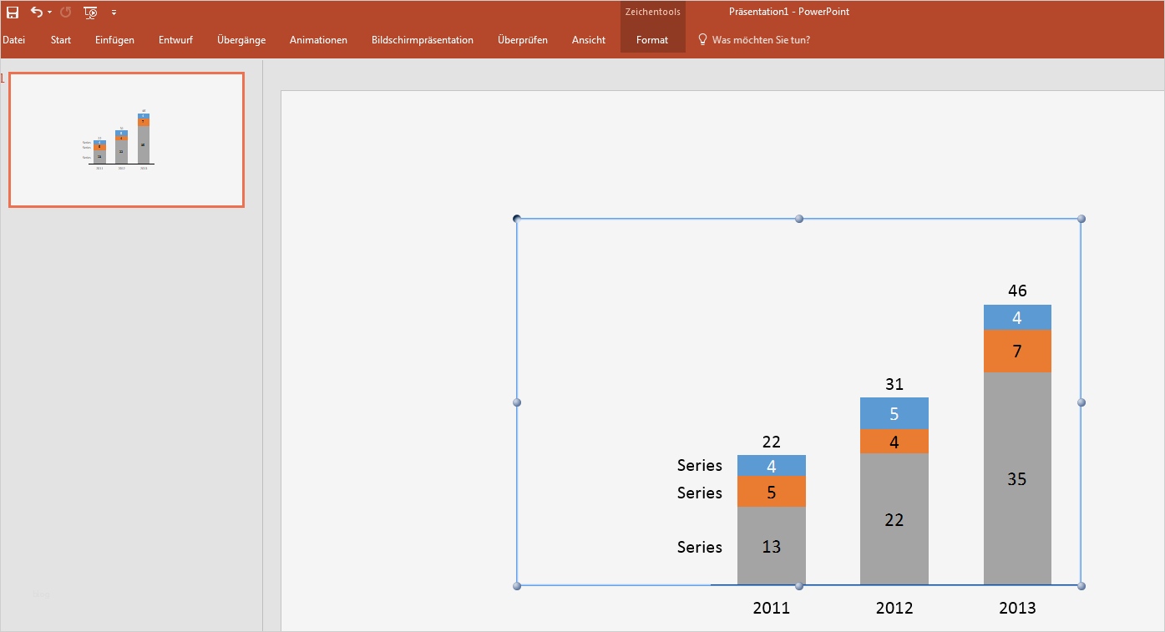Screen dimensions: 1165x632
Task: Click the Undo arrow icon
Action: [36, 12]
